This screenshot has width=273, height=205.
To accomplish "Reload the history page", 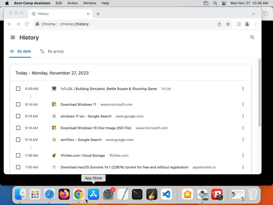I will pos(27,24).
